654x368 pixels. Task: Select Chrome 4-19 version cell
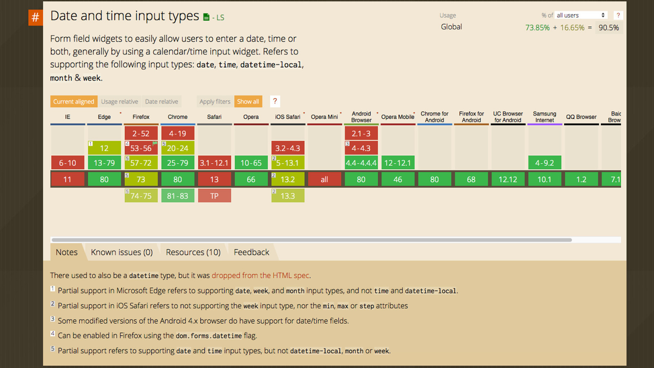[x=178, y=133]
